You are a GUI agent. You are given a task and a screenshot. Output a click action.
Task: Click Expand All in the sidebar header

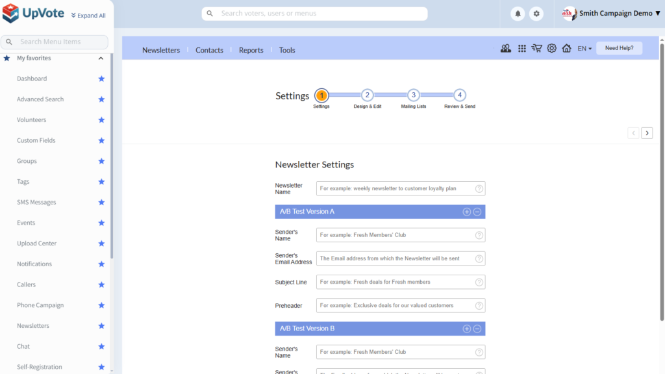[x=88, y=16]
